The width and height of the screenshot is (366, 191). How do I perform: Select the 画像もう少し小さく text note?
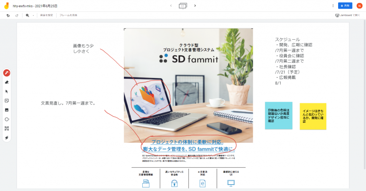pyautogui.click(x=83, y=49)
